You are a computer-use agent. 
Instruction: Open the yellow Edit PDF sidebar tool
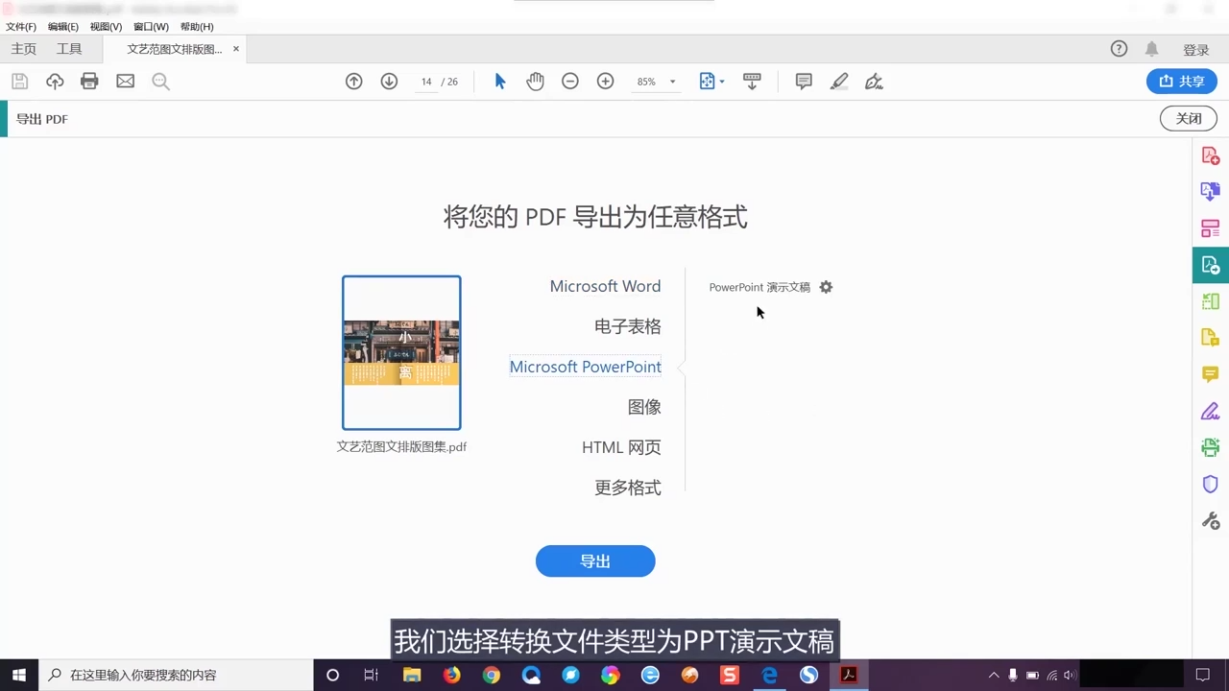1211,338
